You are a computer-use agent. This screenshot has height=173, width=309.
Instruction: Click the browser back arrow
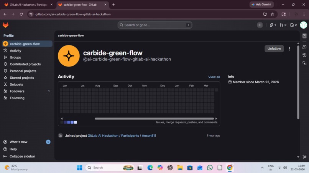[x=5, y=14]
